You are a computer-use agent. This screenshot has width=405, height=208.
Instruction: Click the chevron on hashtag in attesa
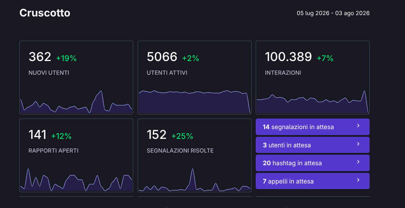(x=358, y=162)
